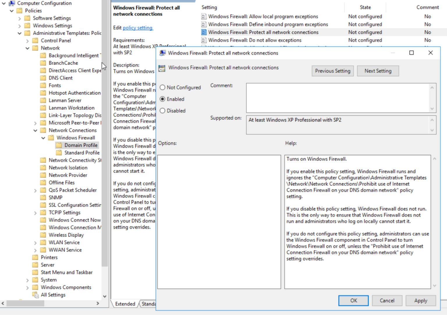
Task: Click the "Define inbound program exceptions" setting icon
Action: pyautogui.click(x=204, y=24)
